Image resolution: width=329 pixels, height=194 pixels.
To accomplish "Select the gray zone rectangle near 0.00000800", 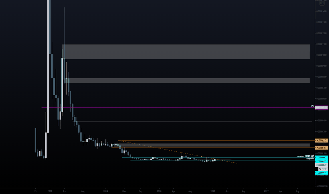I will [187, 80].
